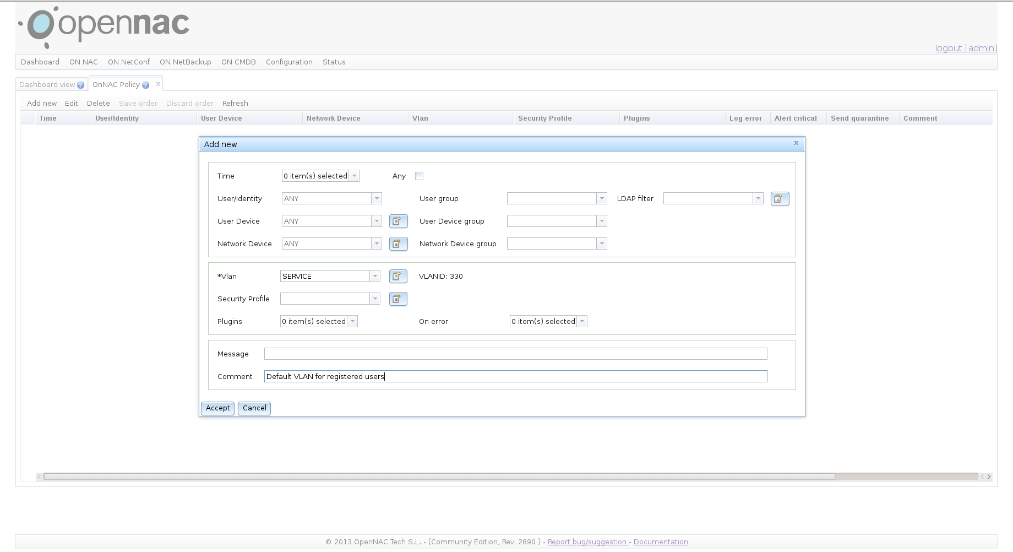Open the Configuration menu
The height and width of the screenshot is (552, 1013).
pos(289,62)
